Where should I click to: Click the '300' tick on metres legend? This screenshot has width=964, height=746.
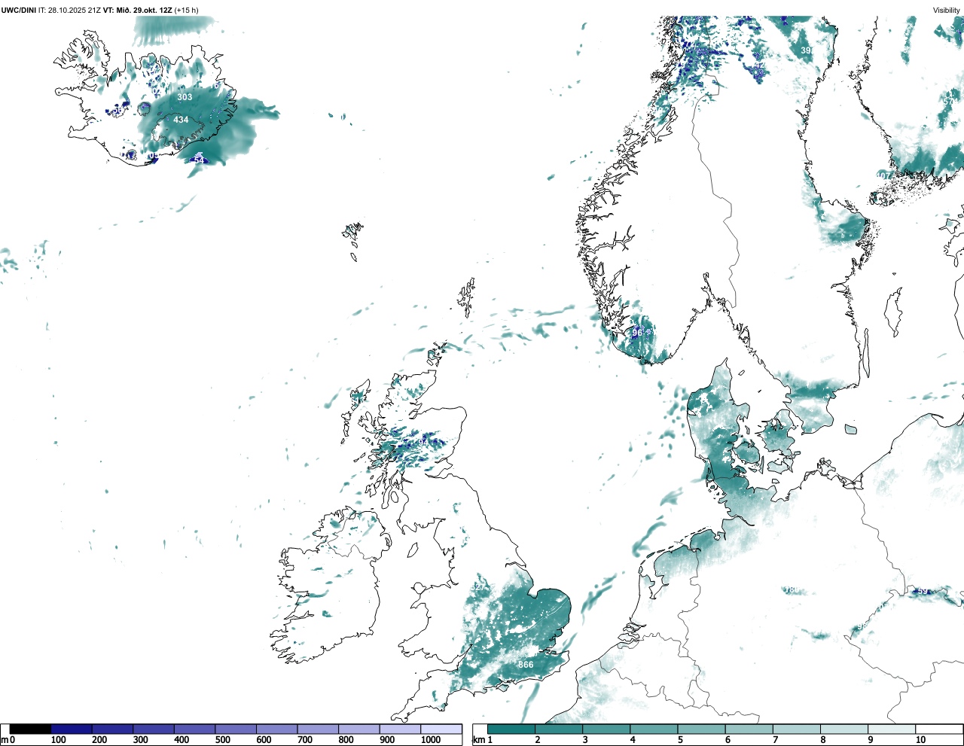coord(141,740)
